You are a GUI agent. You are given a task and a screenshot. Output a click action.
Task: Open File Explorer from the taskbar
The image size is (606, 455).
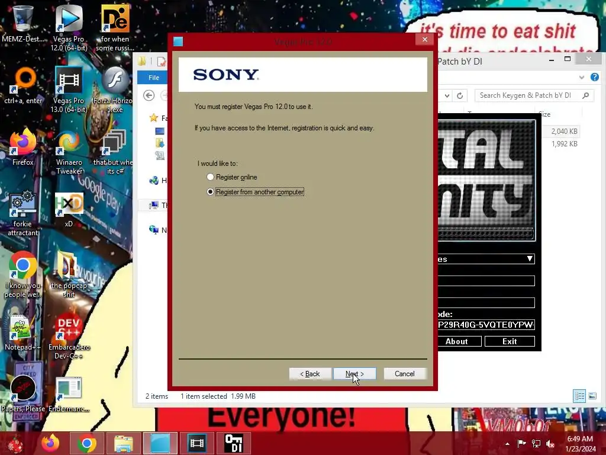pos(124,443)
